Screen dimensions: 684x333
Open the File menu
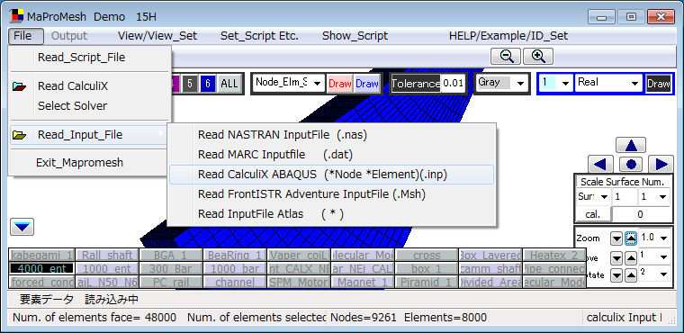point(26,36)
